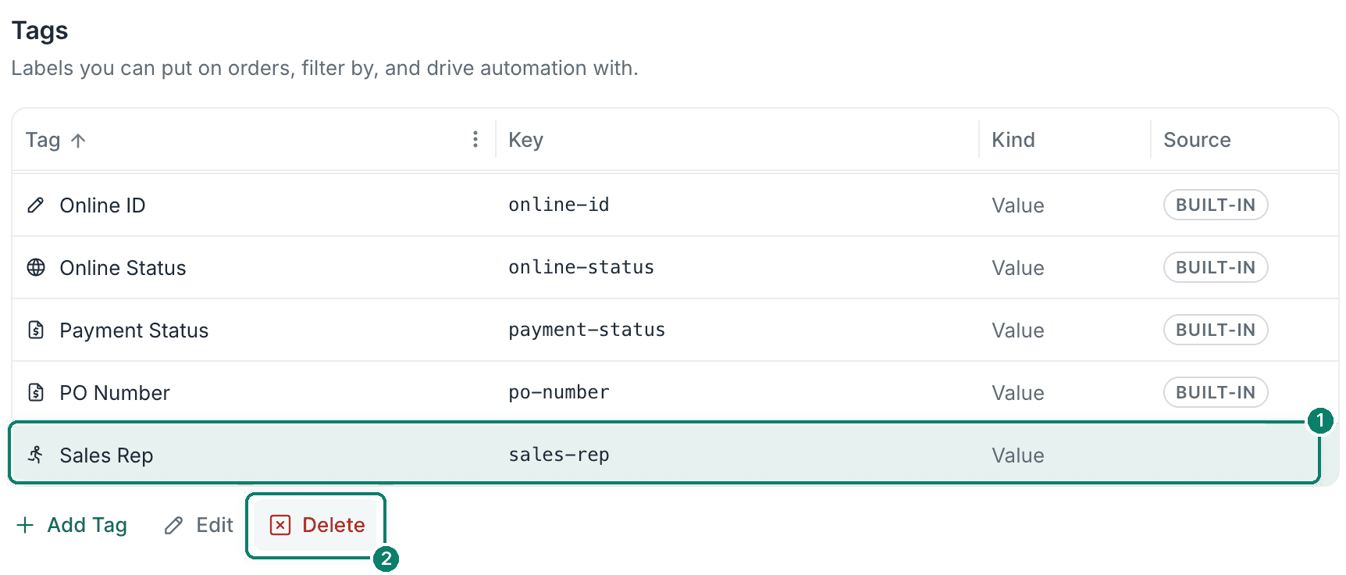Select the Online Status tag name
The width and height of the screenshot is (1346, 575).
click(123, 268)
